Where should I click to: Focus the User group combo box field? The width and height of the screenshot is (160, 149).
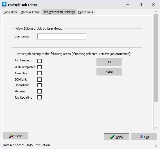[62, 36]
